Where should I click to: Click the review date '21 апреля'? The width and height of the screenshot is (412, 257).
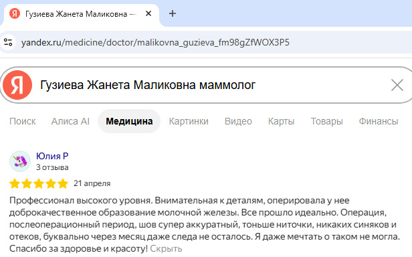[x=92, y=183]
